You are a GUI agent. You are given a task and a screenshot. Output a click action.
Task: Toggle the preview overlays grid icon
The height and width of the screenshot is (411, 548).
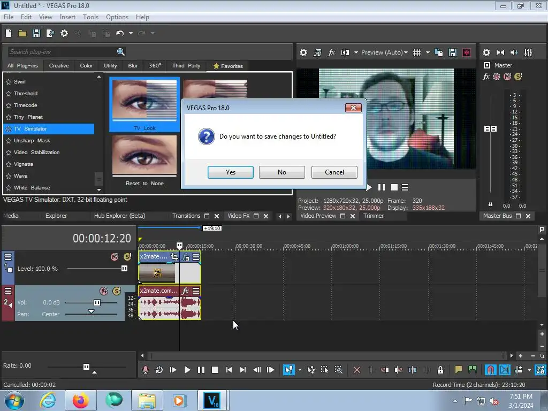417,52
